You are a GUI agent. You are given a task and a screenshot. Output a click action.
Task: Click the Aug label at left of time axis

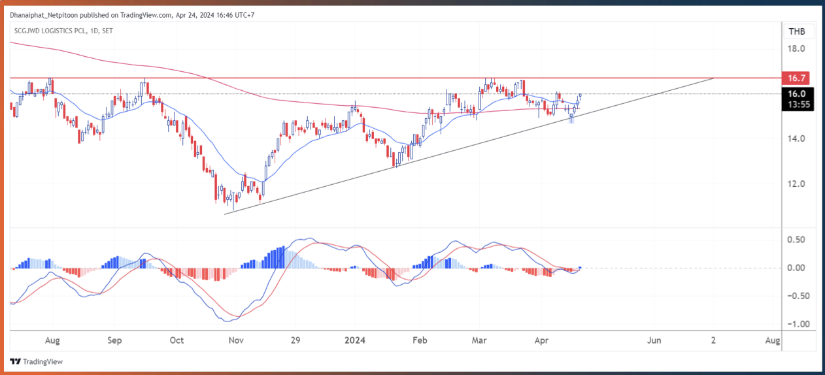(x=53, y=340)
